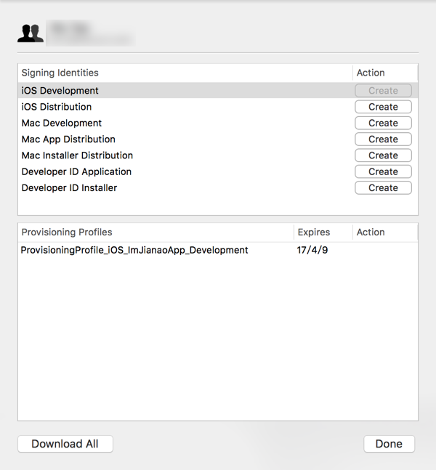Click the team account people icon
This screenshot has width=436, height=470.
pos(31,33)
